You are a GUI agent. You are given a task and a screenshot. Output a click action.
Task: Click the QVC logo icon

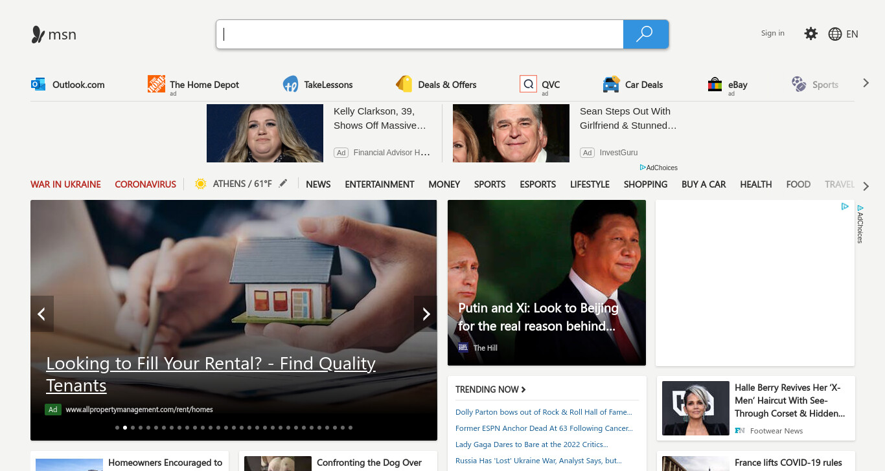(x=528, y=83)
